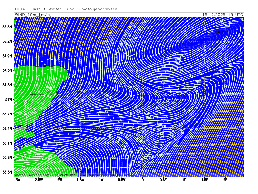Click the 3W longitude axis label

[18, 180]
